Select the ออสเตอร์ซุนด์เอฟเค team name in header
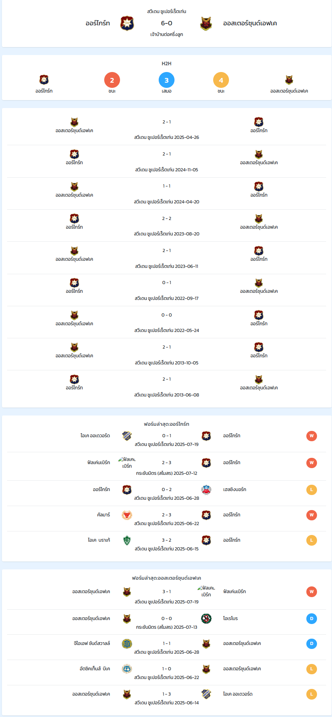Screen dimensions: 332x717 tap(250, 23)
